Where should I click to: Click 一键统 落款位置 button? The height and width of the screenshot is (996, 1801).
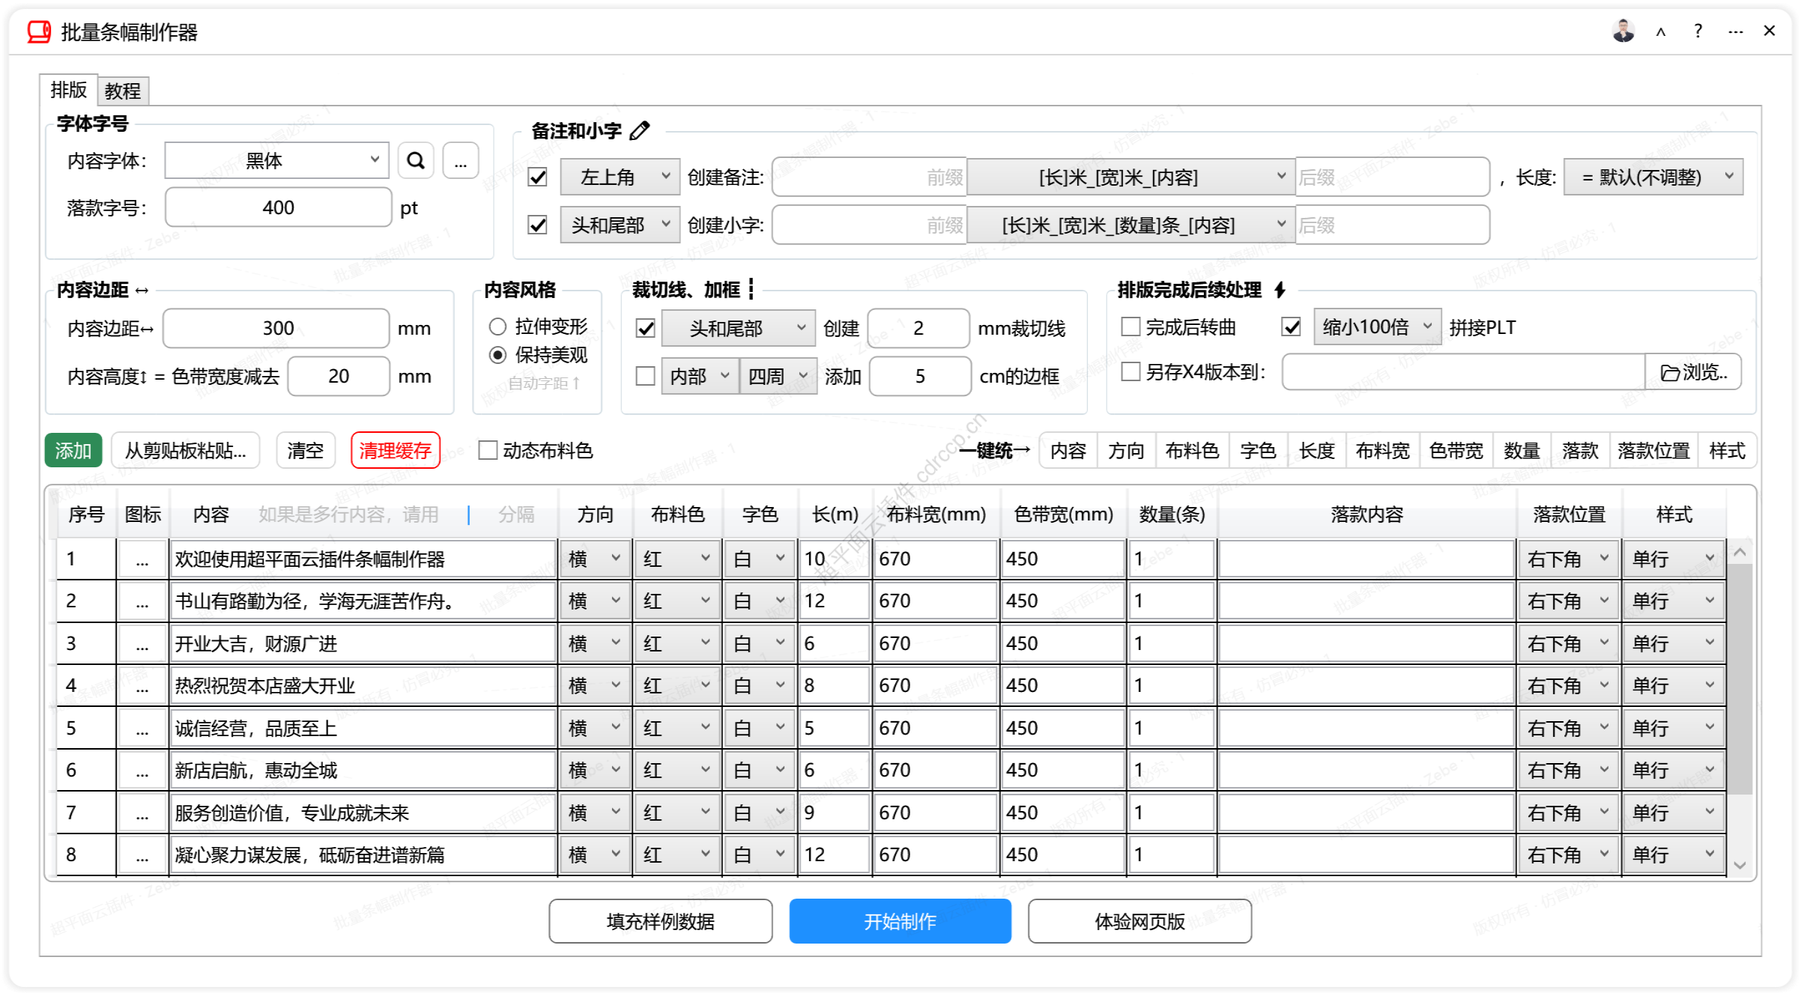tap(1654, 451)
